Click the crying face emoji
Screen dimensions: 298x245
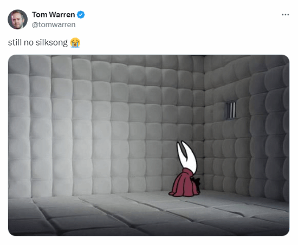pos(75,42)
